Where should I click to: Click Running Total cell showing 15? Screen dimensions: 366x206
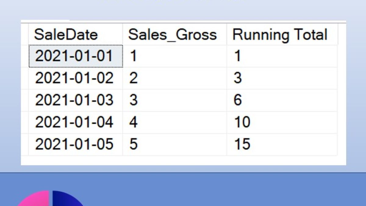click(282, 144)
